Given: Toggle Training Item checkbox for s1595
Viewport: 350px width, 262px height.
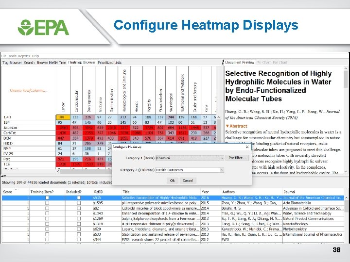Looking at the screenshot, I should point(47,203).
